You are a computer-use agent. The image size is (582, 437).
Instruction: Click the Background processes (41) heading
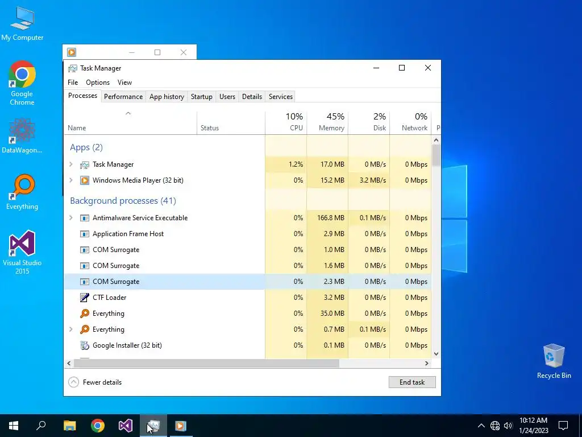123,201
